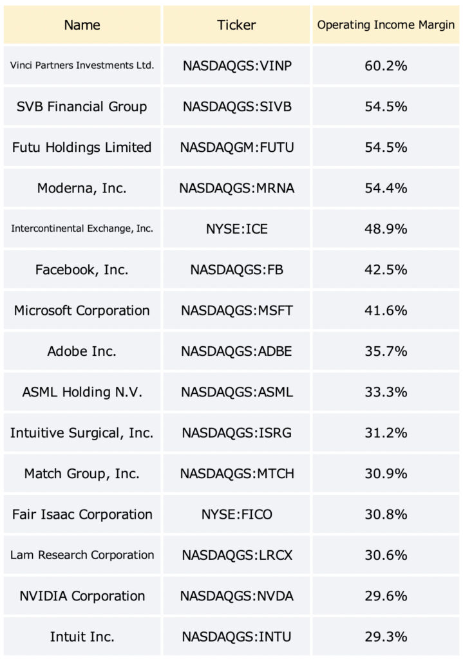Click the Operating Income Margin header
Image resolution: width=463 pixels, height=659 pixels.
click(x=386, y=25)
